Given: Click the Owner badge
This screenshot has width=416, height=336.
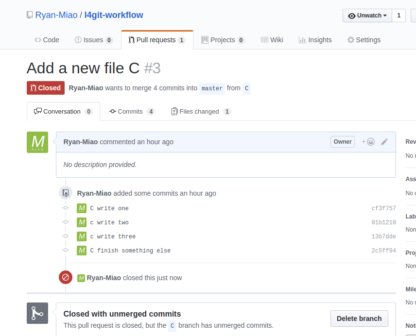Looking at the screenshot, I should tap(343, 142).
